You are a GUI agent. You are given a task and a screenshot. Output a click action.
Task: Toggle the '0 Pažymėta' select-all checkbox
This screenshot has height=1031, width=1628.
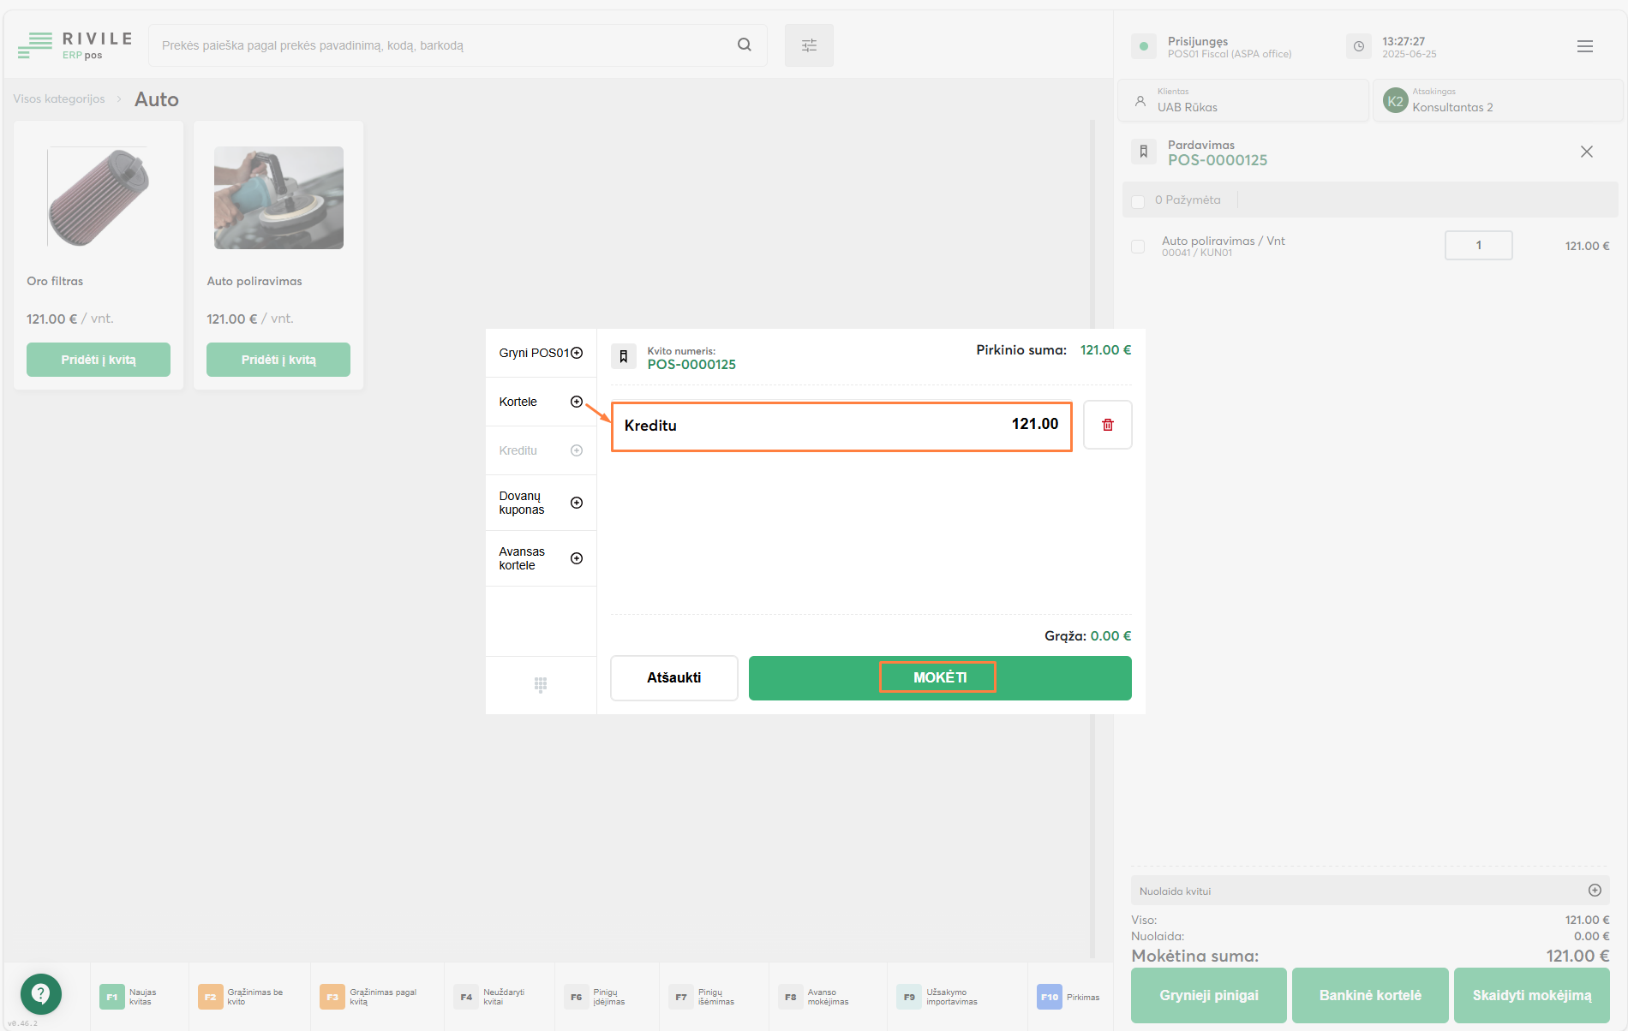1138,201
